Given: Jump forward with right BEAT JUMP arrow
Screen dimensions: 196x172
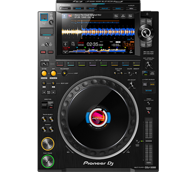Looking at the screenshot, I should (53, 92).
